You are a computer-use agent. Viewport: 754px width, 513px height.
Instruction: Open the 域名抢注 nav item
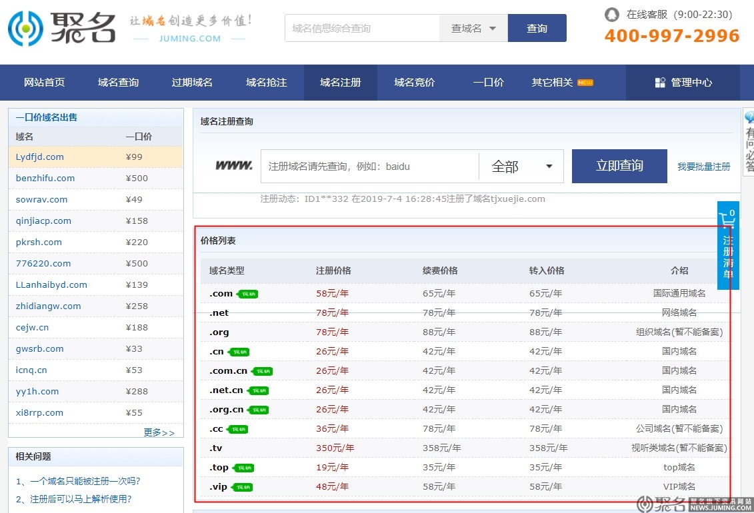(267, 83)
